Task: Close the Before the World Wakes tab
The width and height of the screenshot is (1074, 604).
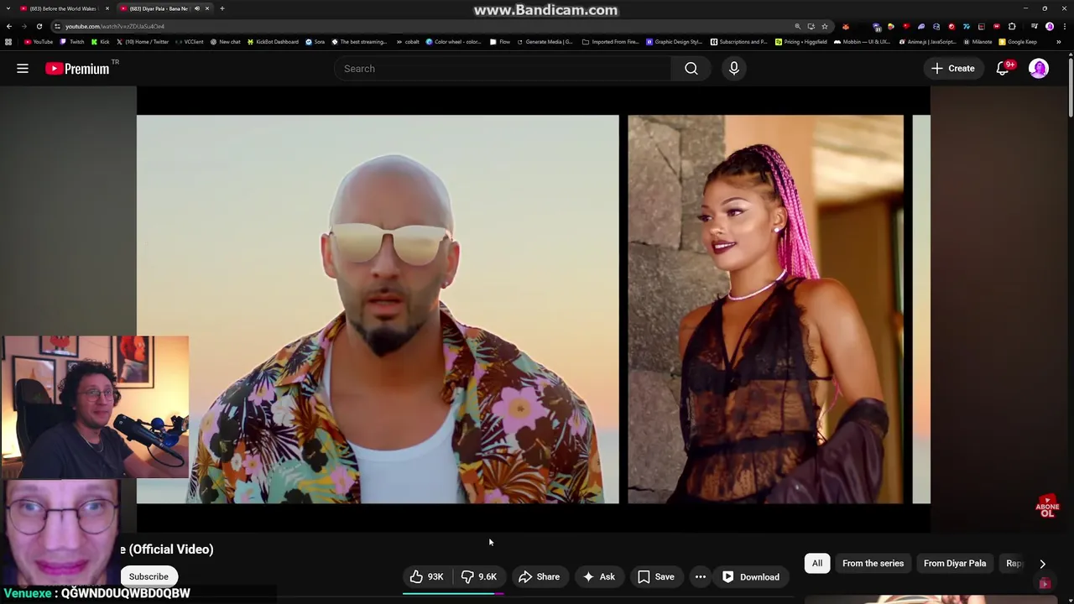Action: click(107, 8)
